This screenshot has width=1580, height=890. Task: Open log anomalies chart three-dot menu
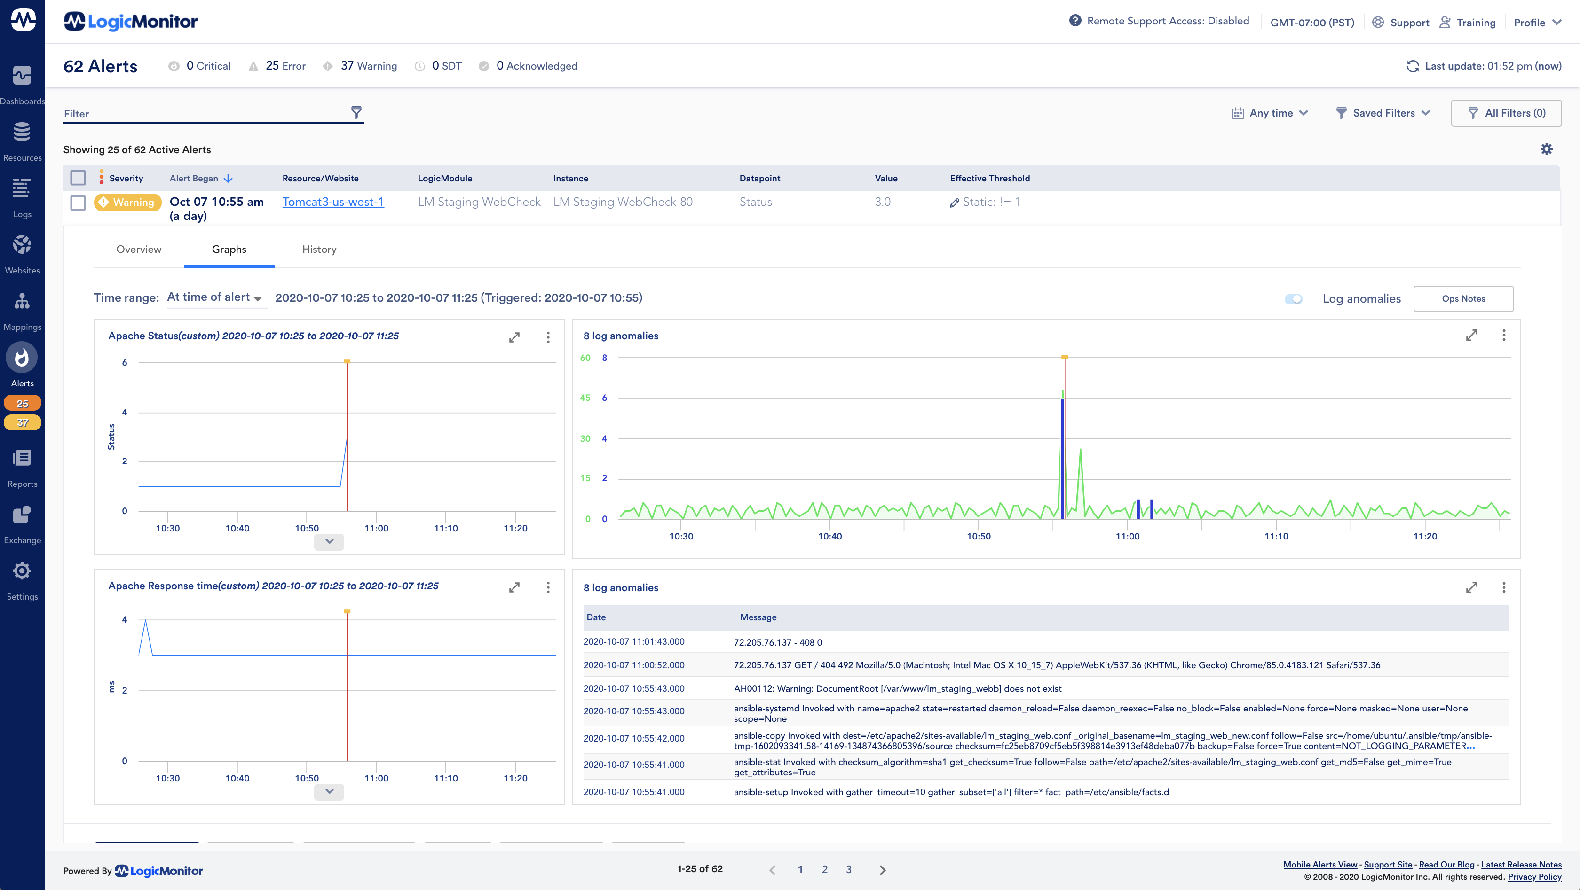pyautogui.click(x=1503, y=336)
